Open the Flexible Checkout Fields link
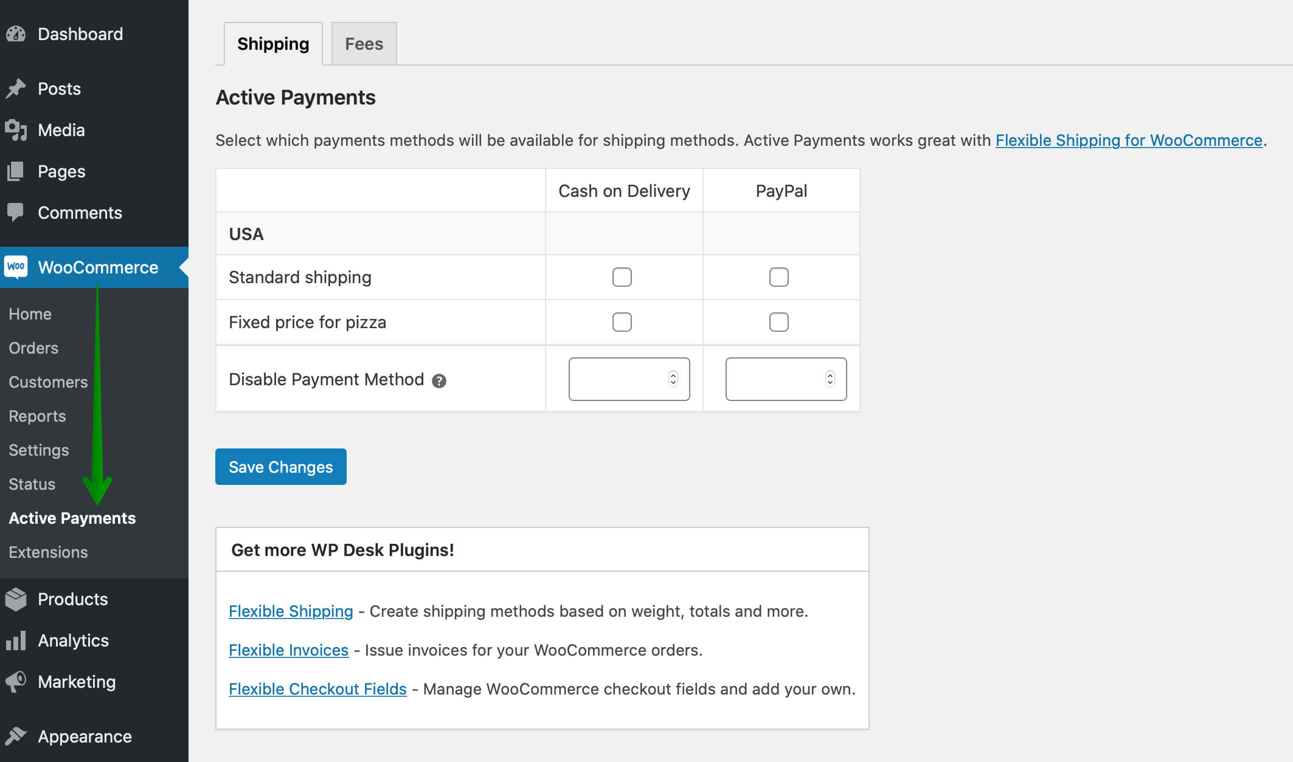The image size is (1293, 762). [317, 689]
